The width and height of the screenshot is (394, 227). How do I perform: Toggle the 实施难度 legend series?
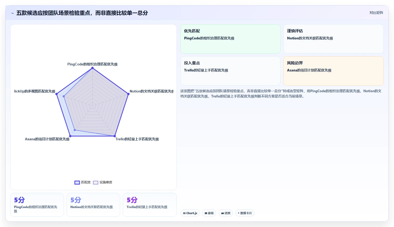(103, 182)
